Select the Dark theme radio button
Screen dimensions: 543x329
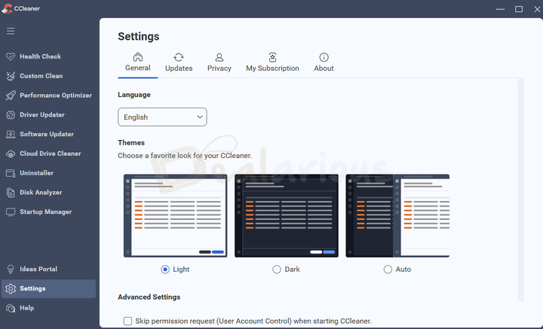[277, 270]
